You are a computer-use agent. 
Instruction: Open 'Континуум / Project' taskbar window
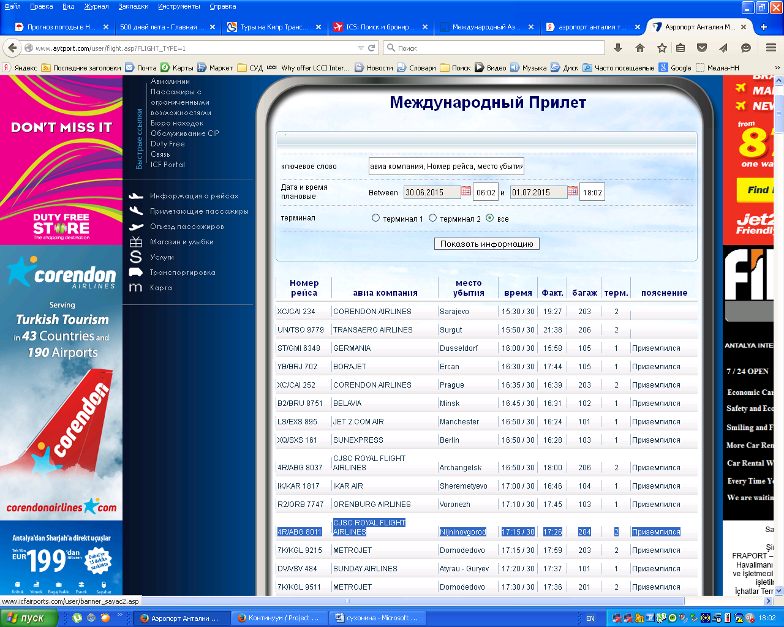click(279, 618)
